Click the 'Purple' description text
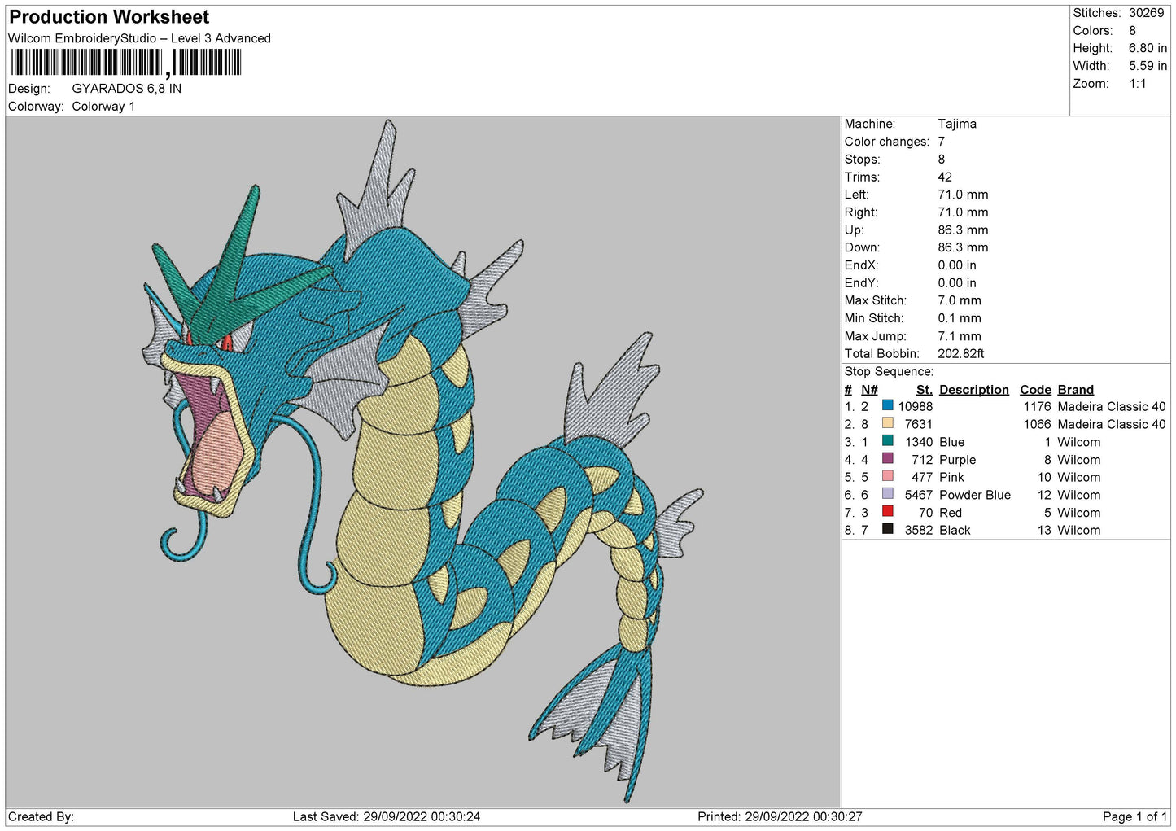 coord(958,460)
